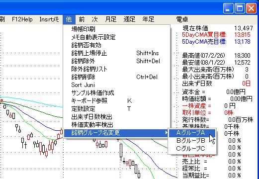The height and width of the screenshot is (179, 259).
Task: Open 除外銘柄リスト menu item
Action: tap(117, 69)
